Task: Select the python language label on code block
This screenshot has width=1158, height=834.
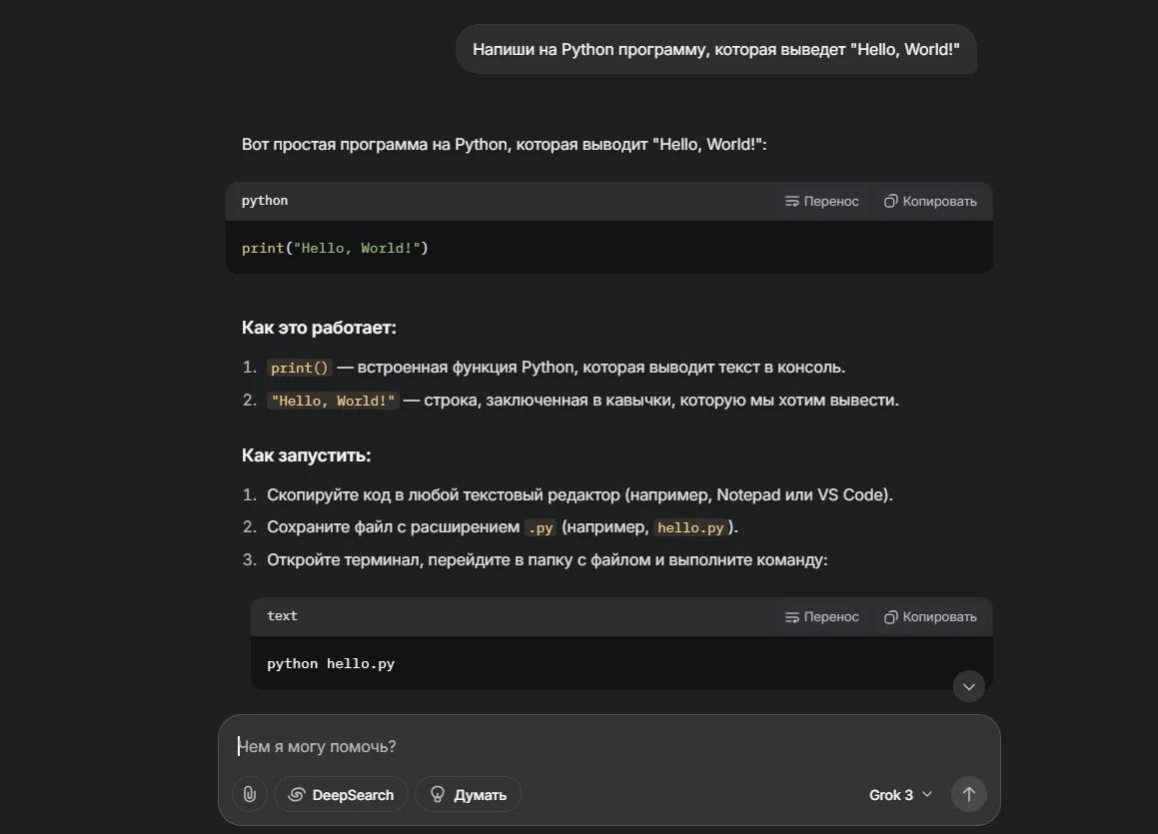Action: 264,200
